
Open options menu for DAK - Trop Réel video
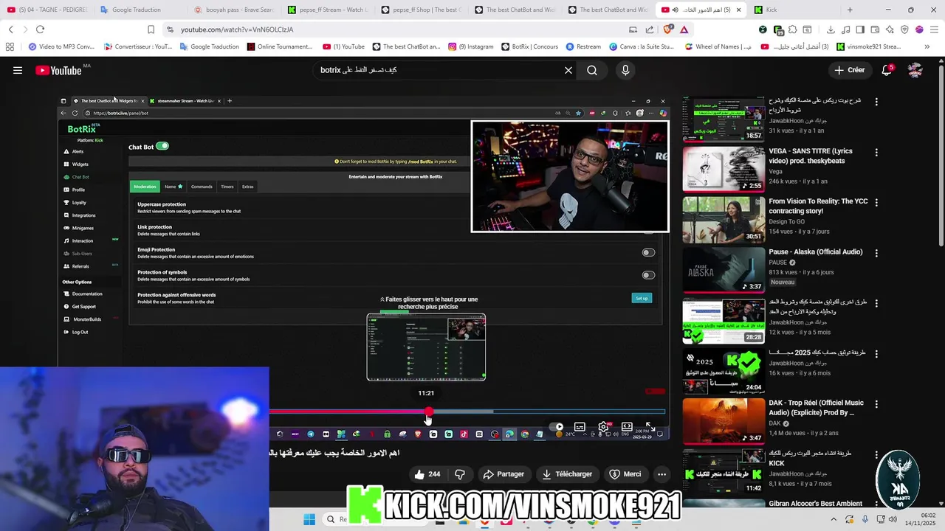[876, 404]
